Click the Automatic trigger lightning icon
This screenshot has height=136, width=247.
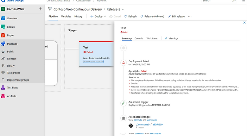(x=123, y=103)
